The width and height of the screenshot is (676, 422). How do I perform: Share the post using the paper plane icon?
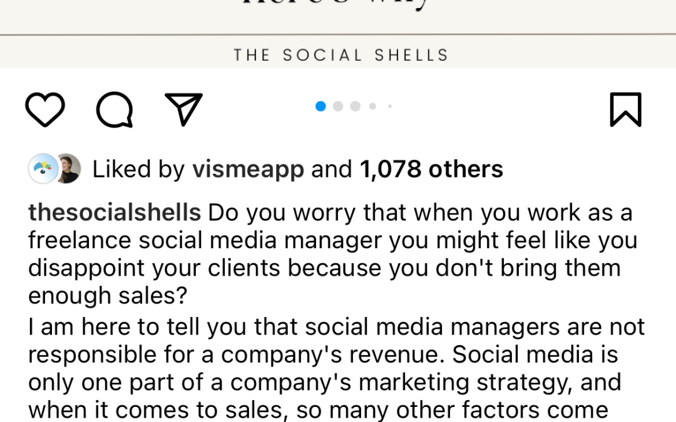[183, 109]
